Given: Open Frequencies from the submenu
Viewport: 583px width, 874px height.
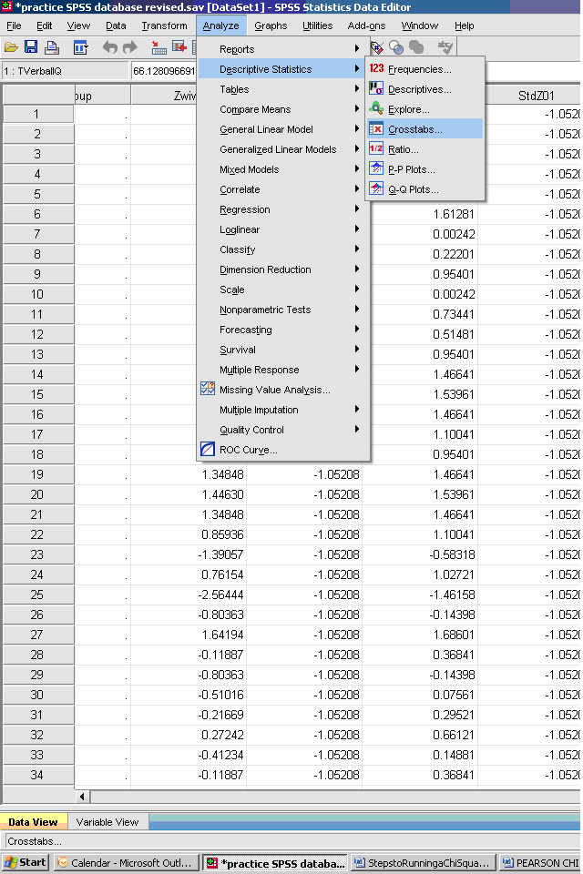Looking at the screenshot, I should tap(419, 69).
